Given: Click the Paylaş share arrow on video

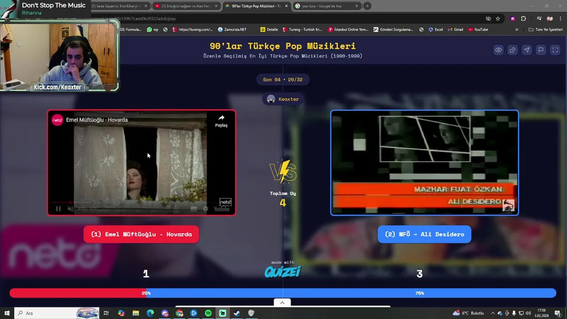Looking at the screenshot, I should pos(221,121).
